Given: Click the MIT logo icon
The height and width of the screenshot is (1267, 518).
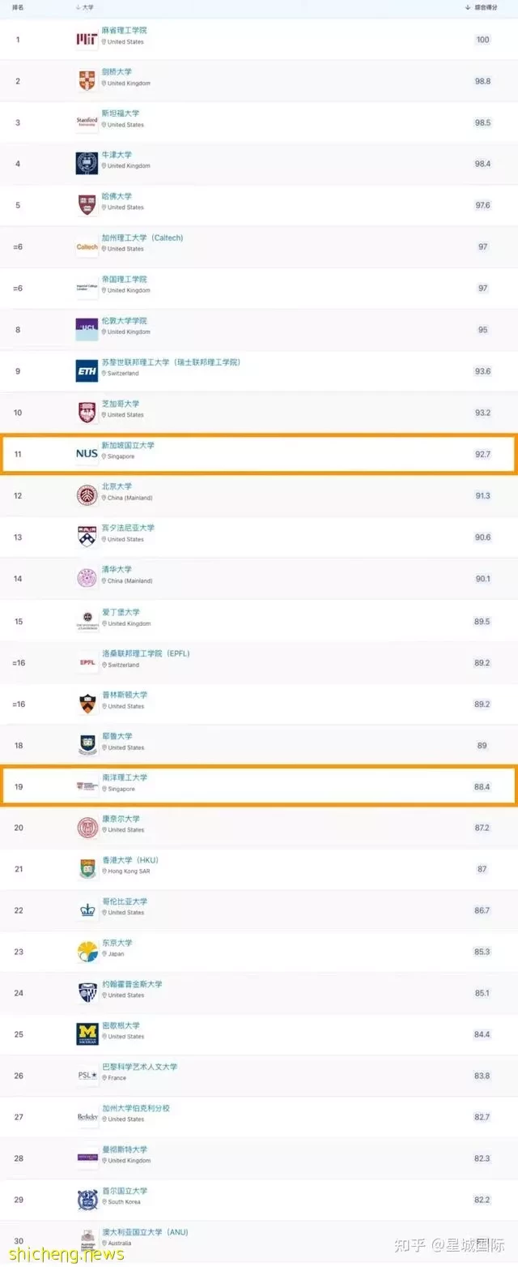Looking at the screenshot, I should point(87,39).
